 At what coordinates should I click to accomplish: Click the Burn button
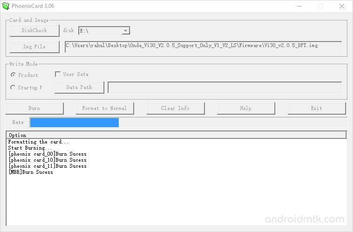(x=34, y=109)
